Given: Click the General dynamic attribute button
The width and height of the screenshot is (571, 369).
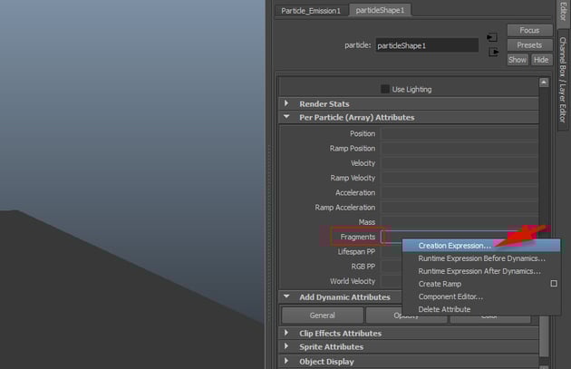Looking at the screenshot, I should pyautogui.click(x=323, y=316).
